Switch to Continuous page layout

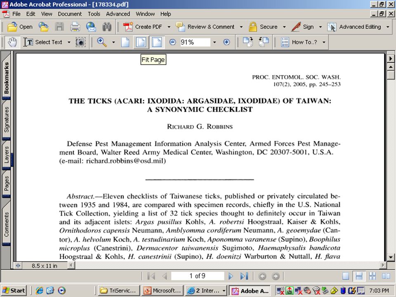[x=359, y=276]
